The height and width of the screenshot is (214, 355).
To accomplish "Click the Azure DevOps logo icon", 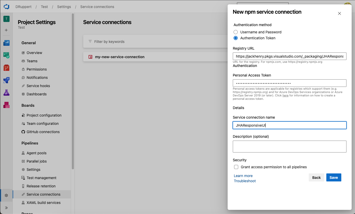I will (x=6, y=7).
